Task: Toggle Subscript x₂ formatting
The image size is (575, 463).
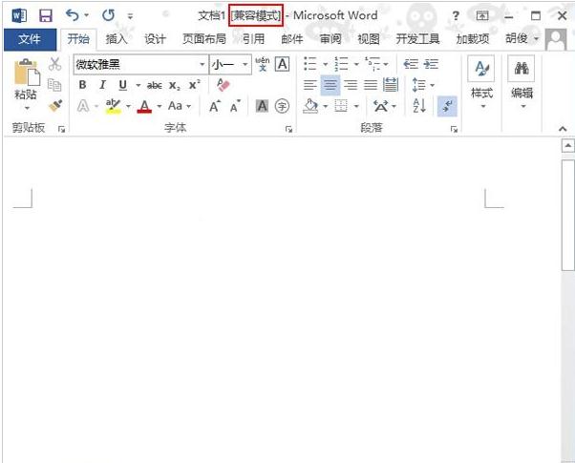Action: tap(175, 85)
